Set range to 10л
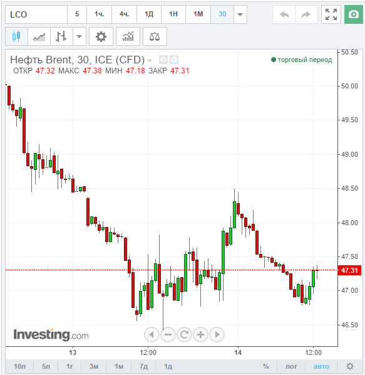This screenshot has width=365, height=375. [19, 366]
